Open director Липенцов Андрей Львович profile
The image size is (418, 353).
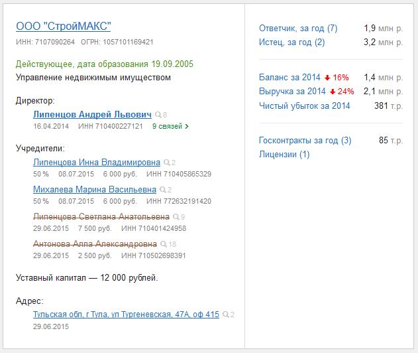92,114
